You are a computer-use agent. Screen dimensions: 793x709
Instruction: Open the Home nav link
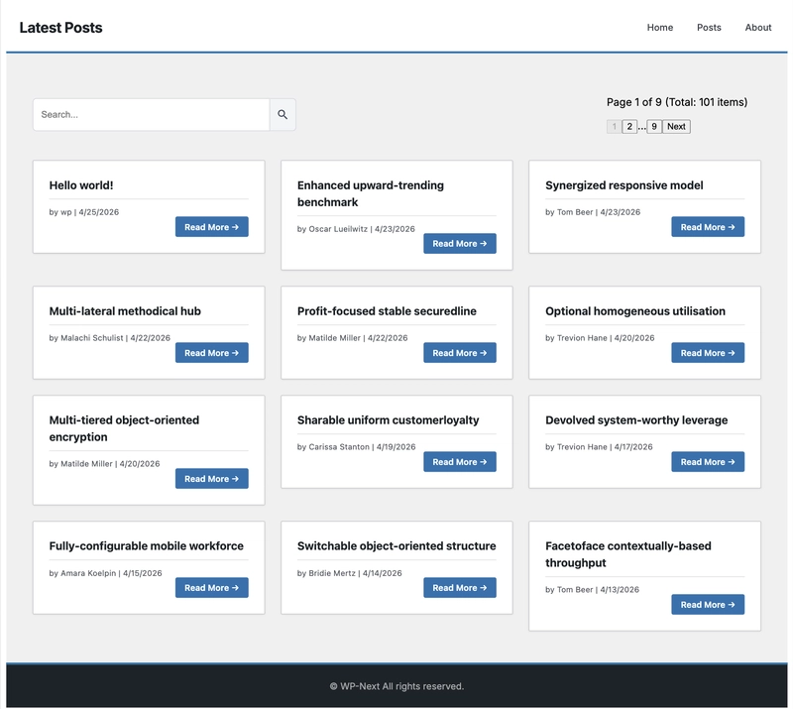[x=659, y=28]
